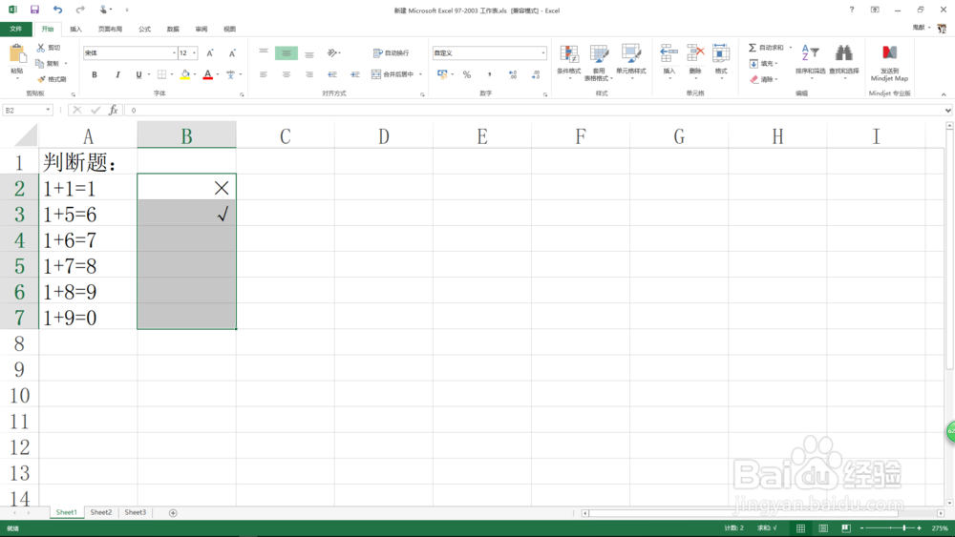Click the Cut scissors icon
Screen dimensions: 955x537
[x=41, y=48]
